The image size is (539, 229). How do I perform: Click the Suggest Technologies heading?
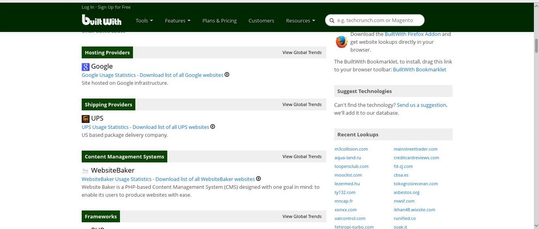click(364, 91)
